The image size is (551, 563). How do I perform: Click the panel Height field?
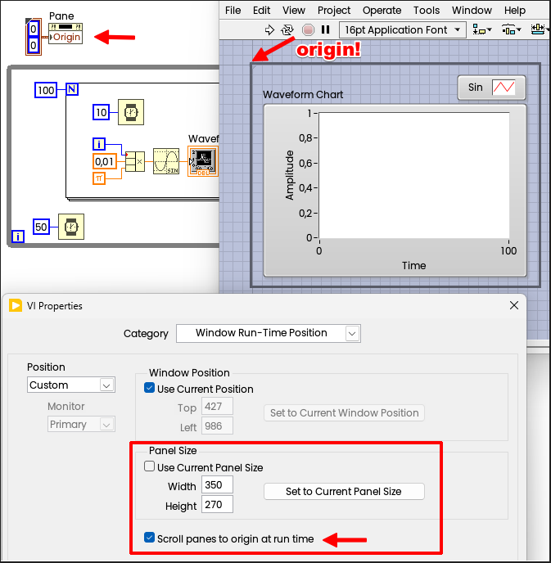tap(217, 504)
